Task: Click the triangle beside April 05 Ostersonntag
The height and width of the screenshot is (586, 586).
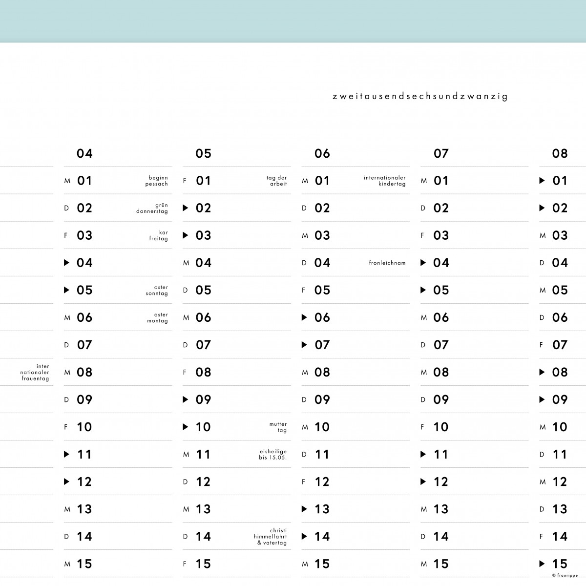Action: [67, 290]
